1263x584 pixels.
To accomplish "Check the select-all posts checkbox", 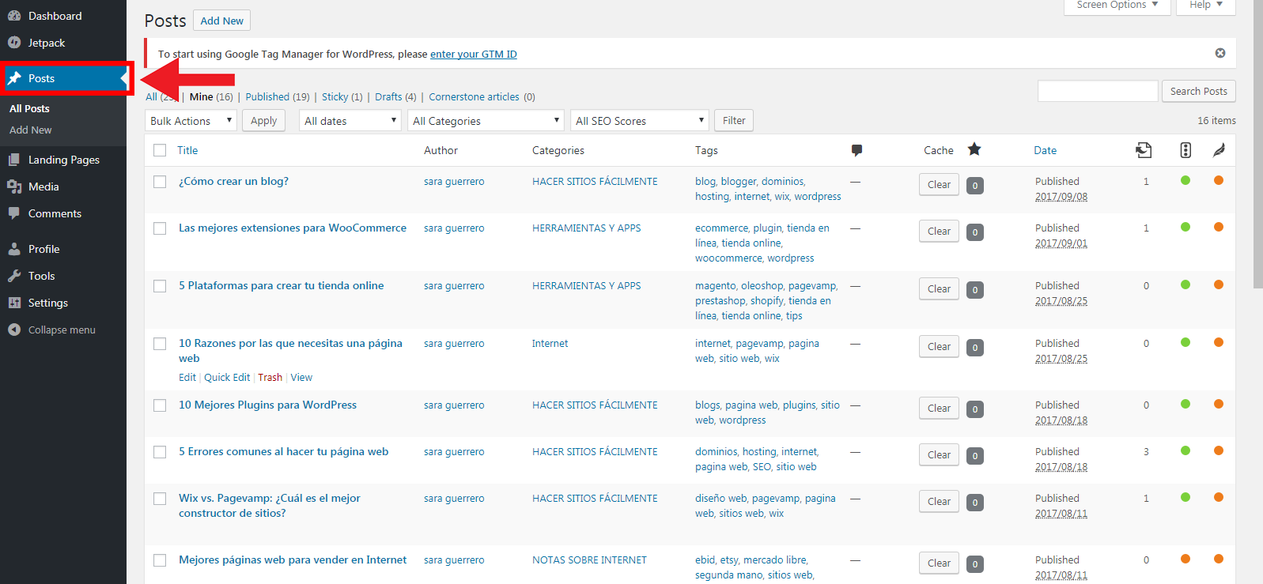I will [x=161, y=150].
